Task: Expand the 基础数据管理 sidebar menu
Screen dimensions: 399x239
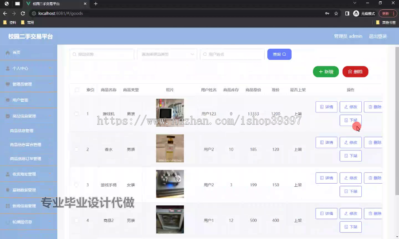Action: 28,190
